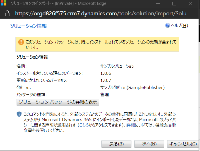This screenshot has height=151, width=200.
Task: Click the ソリューション情報 blue page heading
Action: click(x=29, y=26)
